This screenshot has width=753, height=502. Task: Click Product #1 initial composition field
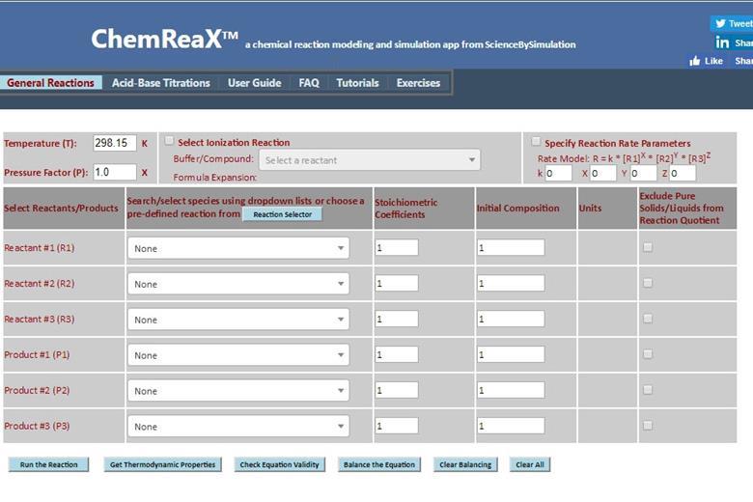coord(511,354)
